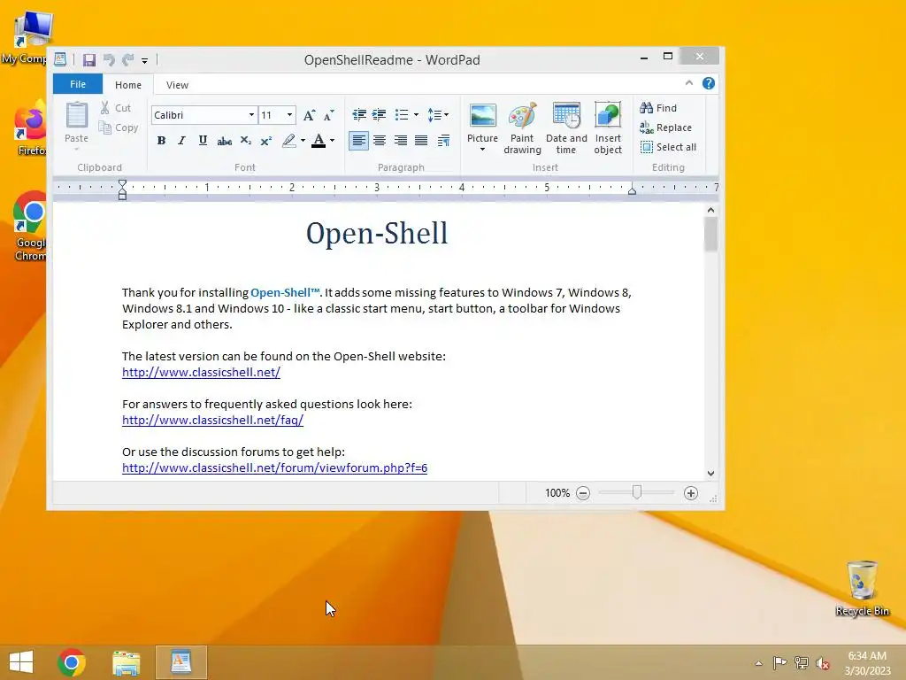
Task: Open the classicshell.net/faq/ link
Action: [x=212, y=421]
